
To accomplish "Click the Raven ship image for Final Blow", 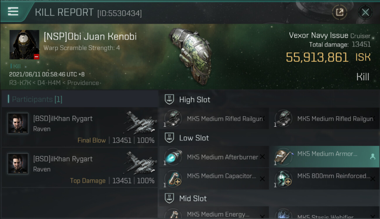I will pos(141,123).
